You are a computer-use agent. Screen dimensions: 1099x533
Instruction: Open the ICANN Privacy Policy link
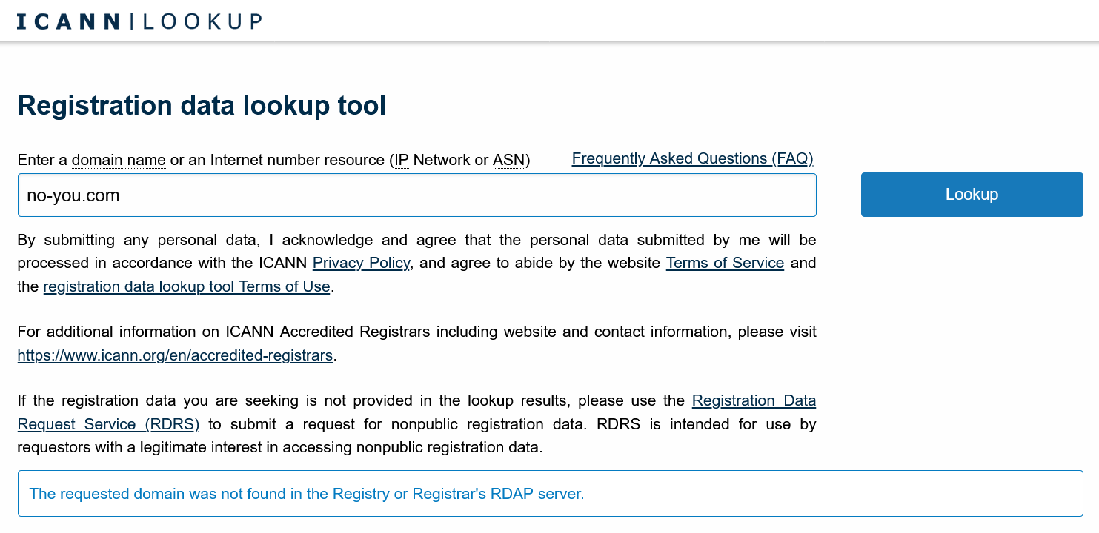[x=361, y=263]
